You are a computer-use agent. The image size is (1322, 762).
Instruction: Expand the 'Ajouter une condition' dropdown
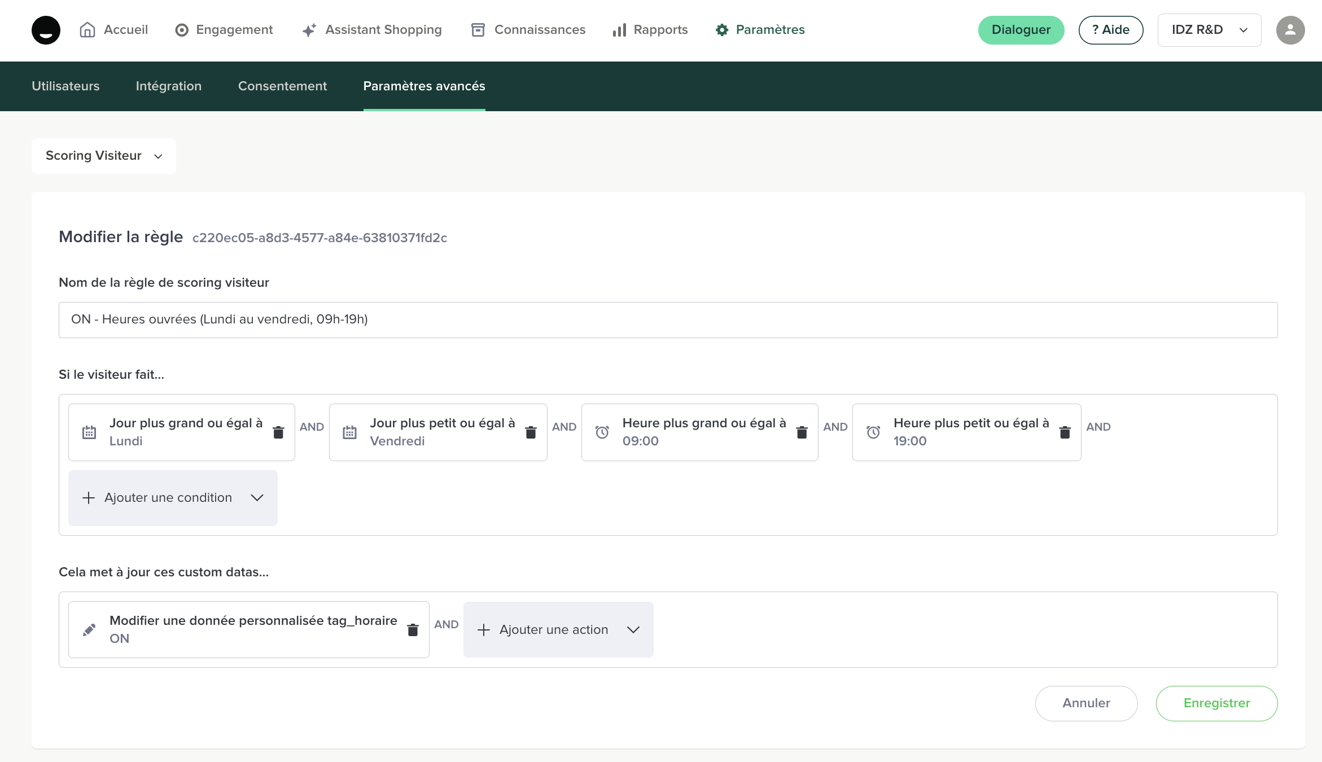click(x=173, y=498)
